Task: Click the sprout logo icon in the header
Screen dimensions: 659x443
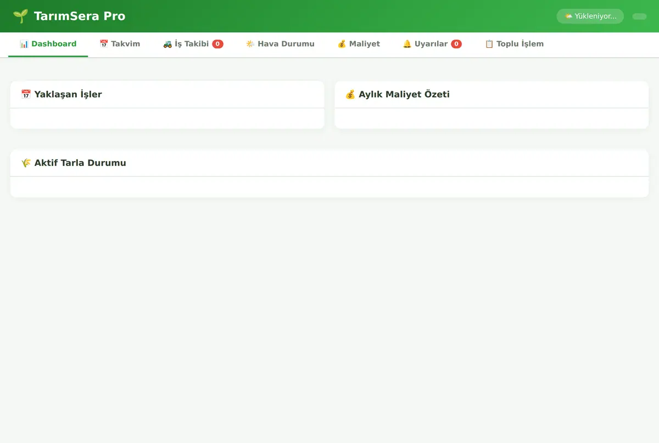Action: pyautogui.click(x=20, y=16)
